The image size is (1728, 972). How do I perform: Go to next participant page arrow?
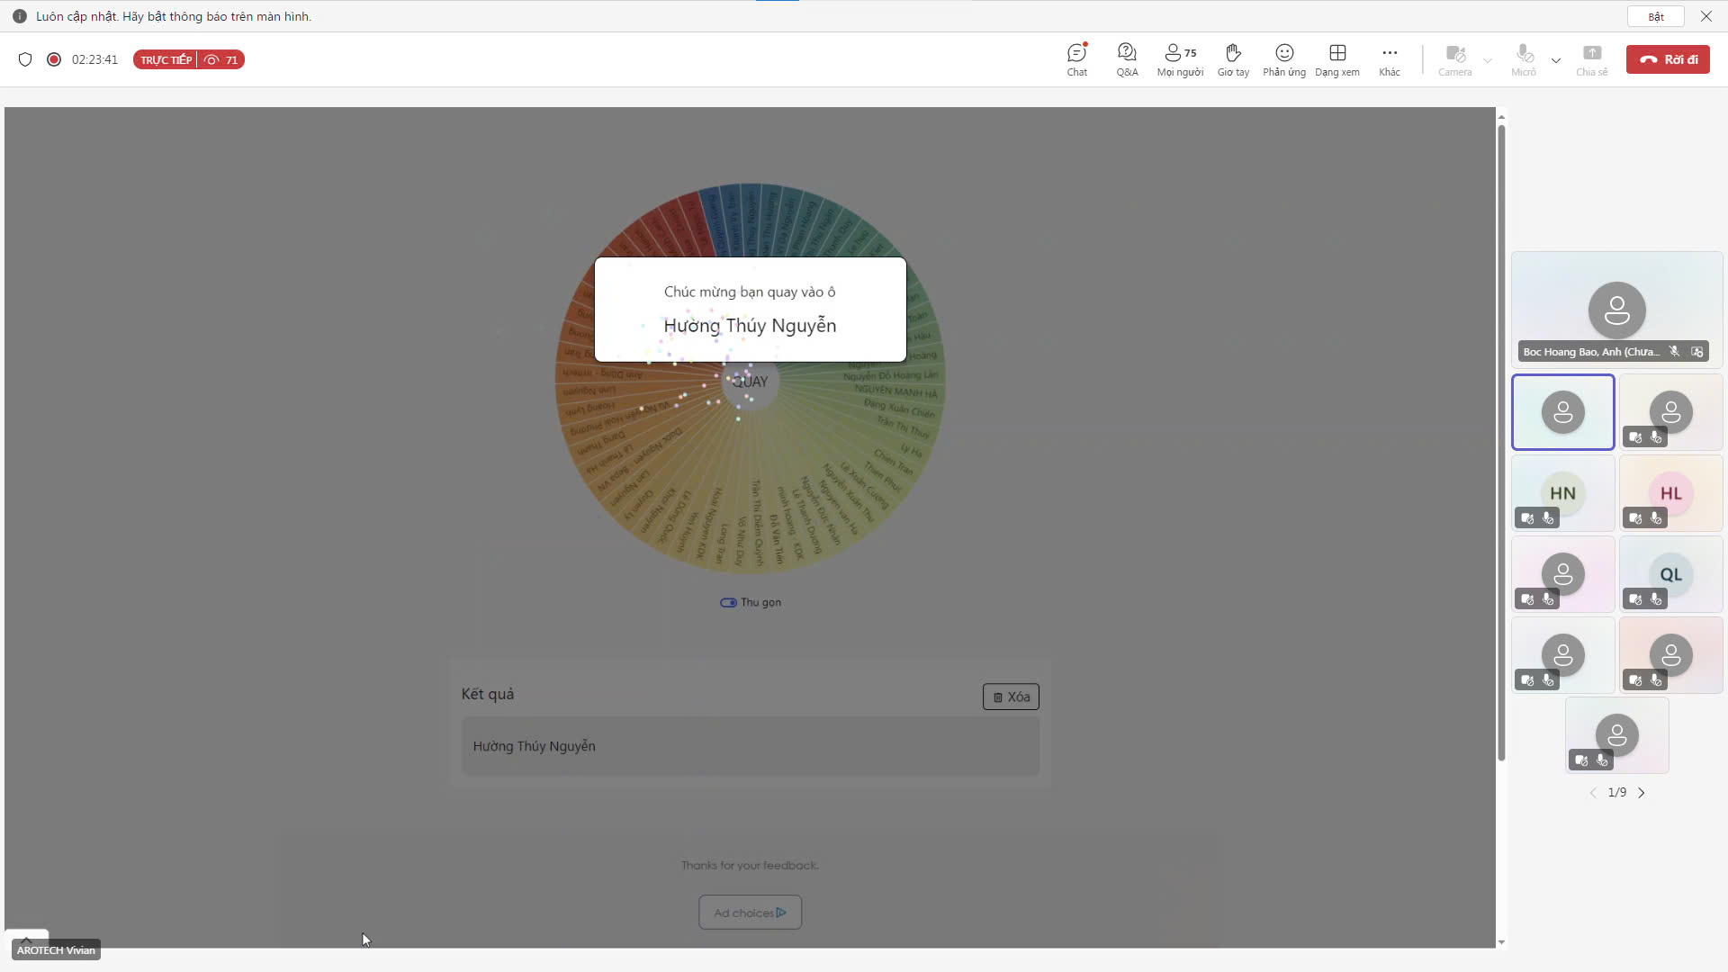1642,793
